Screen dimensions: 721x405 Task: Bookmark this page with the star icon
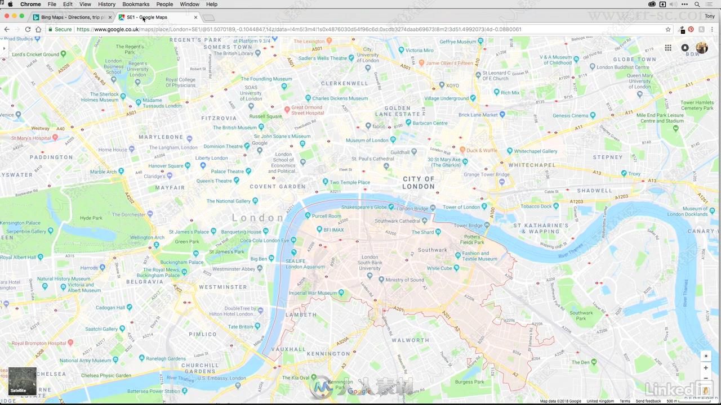tap(668, 29)
